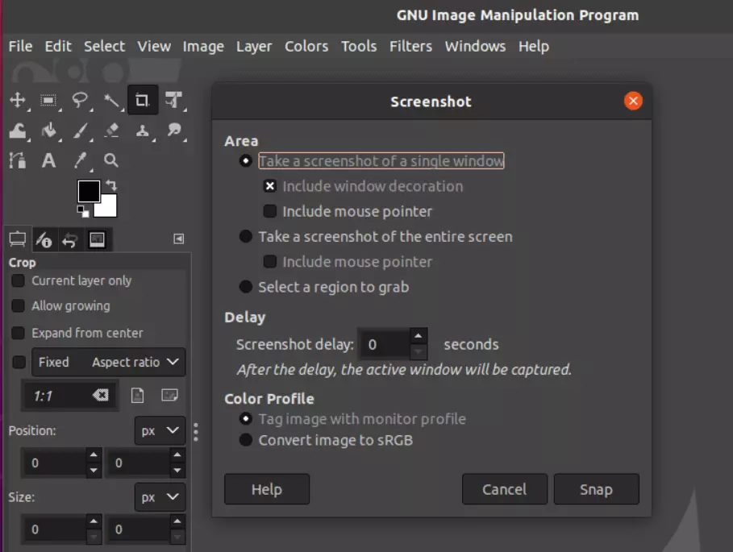Viewport: 733px width, 552px height.
Task: Increase the Position X value
Action: tap(94, 454)
